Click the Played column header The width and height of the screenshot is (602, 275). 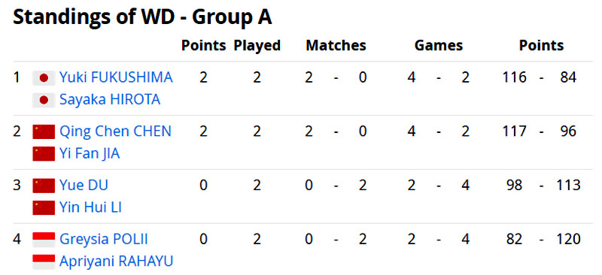click(x=257, y=46)
